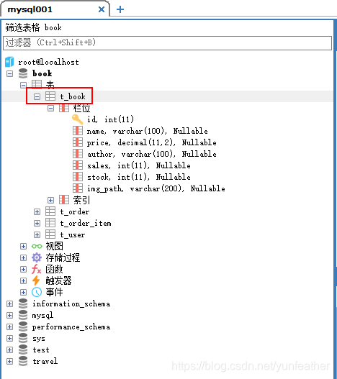Viewport: 337px width, 379px height.
Task: Click the column icon beside sales
Action: tap(78, 165)
